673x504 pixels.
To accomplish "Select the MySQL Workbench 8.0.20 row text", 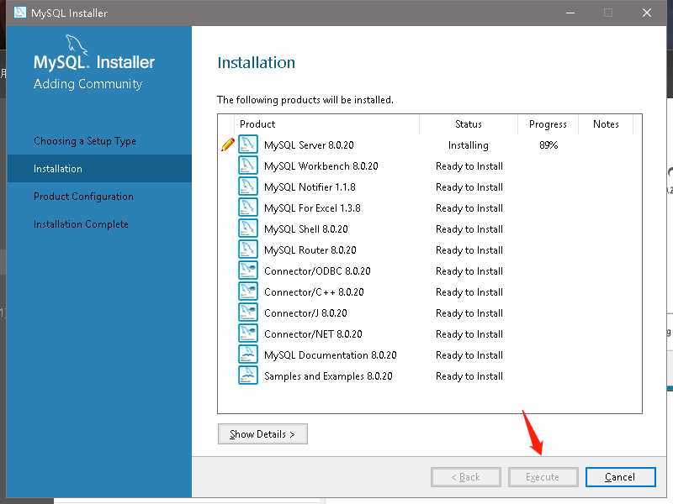I will point(321,166).
